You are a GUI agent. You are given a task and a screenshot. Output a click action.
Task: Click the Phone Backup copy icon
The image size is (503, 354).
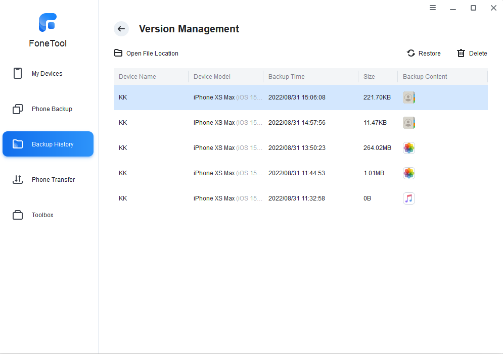pyautogui.click(x=18, y=109)
